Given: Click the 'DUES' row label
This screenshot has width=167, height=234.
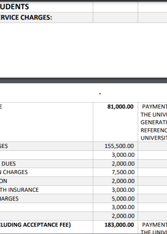Looking at the screenshot, I should click(x=8, y=164).
